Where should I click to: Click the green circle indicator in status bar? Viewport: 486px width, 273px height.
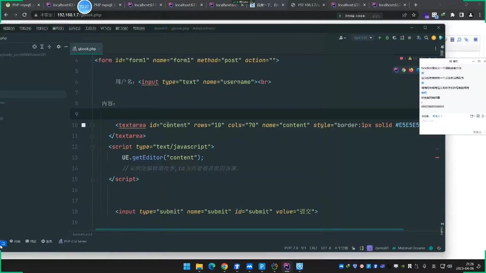click(x=431, y=248)
